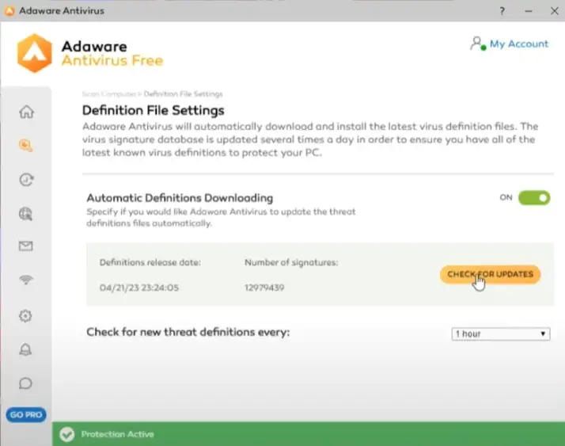Click the Check For Updates button

490,275
